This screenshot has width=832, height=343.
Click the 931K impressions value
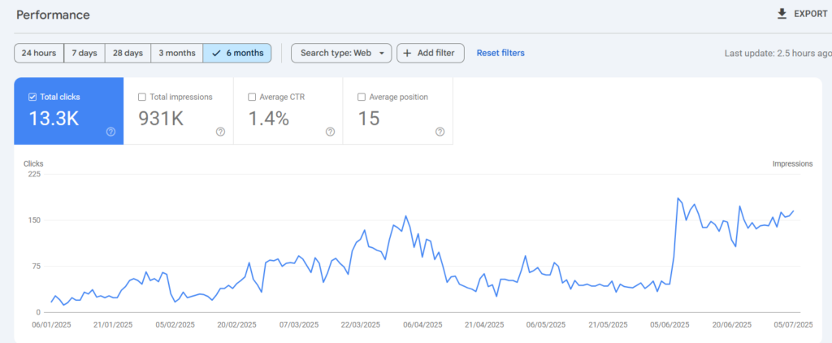point(161,119)
